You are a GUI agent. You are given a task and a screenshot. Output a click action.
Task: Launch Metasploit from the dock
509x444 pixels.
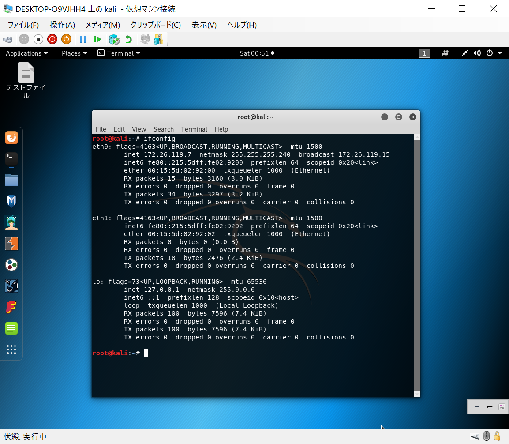coord(11,201)
